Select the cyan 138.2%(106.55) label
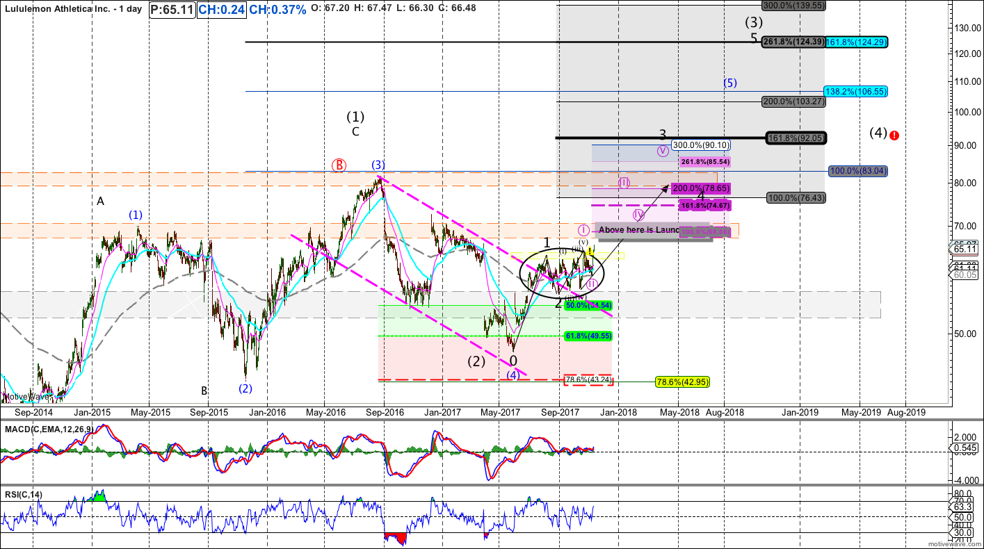984x549 pixels. (x=856, y=91)
